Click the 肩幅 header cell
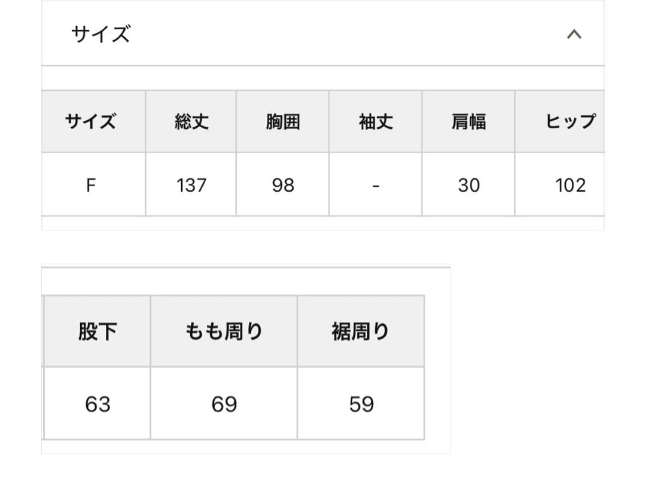This screenshot has height=478, width=646. (468, 121)
